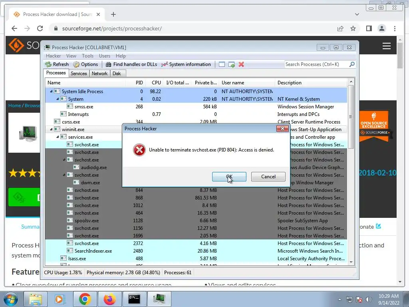Open the browser side panel icon
The image size is (409, 307).
369,28
